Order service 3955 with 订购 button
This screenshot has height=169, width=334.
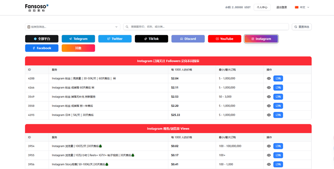pyautogui.click(x=278, y=155)
